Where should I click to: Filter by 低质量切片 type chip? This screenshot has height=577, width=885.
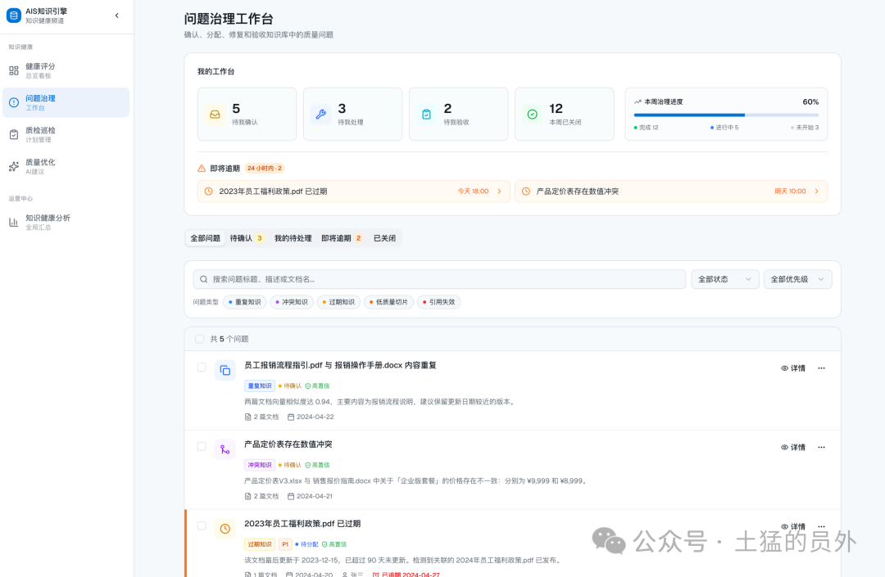pyautogui.click(x=389, y=302)
